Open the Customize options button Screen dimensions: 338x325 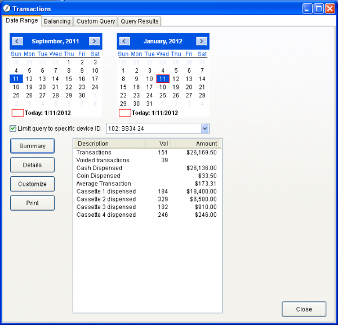(32, 184)
